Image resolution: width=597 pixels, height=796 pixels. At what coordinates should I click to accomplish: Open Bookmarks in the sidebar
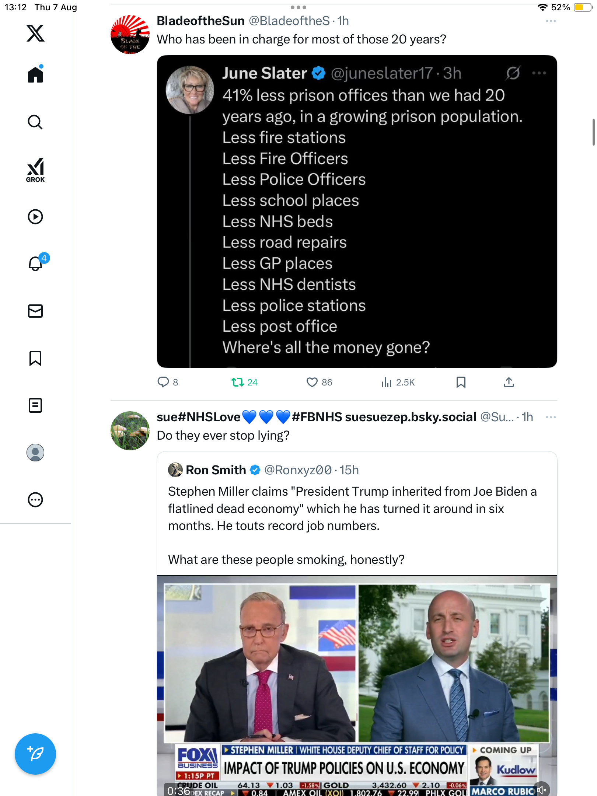click(x=35, y=358)
